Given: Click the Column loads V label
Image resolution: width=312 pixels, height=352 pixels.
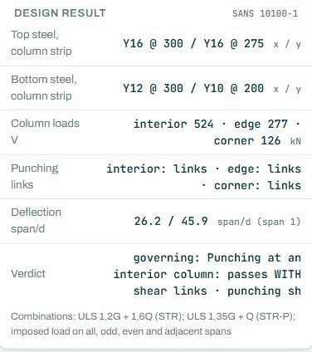Looking at the screenshot, I should tap(45, 132).
